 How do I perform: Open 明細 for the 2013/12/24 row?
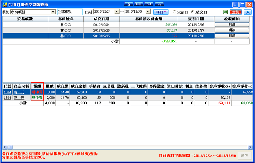[232, 25]
